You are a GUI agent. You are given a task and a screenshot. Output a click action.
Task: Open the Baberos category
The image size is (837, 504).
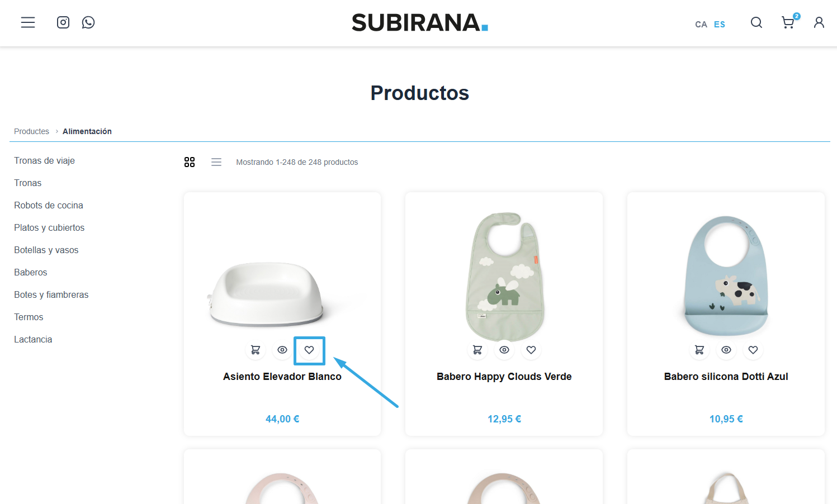pos(31,272)
